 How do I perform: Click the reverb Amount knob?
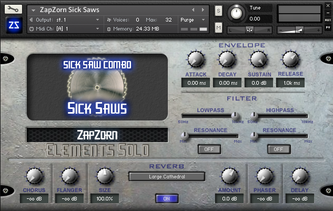coord(229,176)
